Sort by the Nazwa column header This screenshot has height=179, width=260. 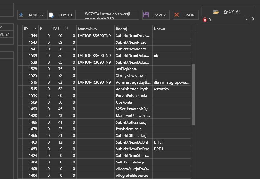pos(171,29)
